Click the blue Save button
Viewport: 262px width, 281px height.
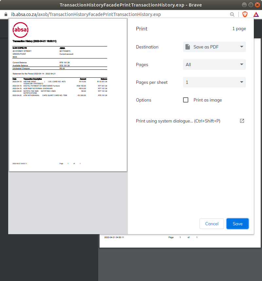point(237,224)
